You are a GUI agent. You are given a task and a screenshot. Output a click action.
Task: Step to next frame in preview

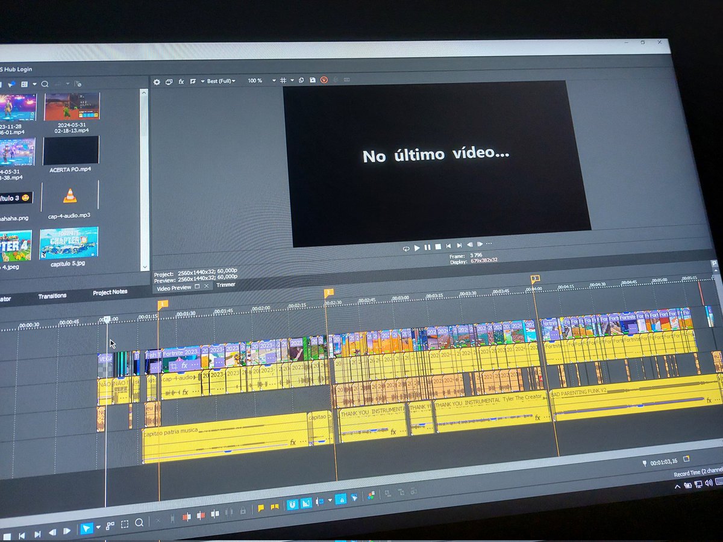(480, 244)
